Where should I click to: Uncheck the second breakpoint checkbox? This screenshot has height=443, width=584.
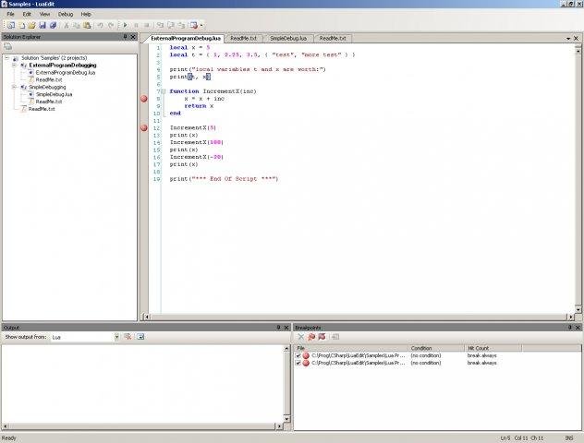298,363
